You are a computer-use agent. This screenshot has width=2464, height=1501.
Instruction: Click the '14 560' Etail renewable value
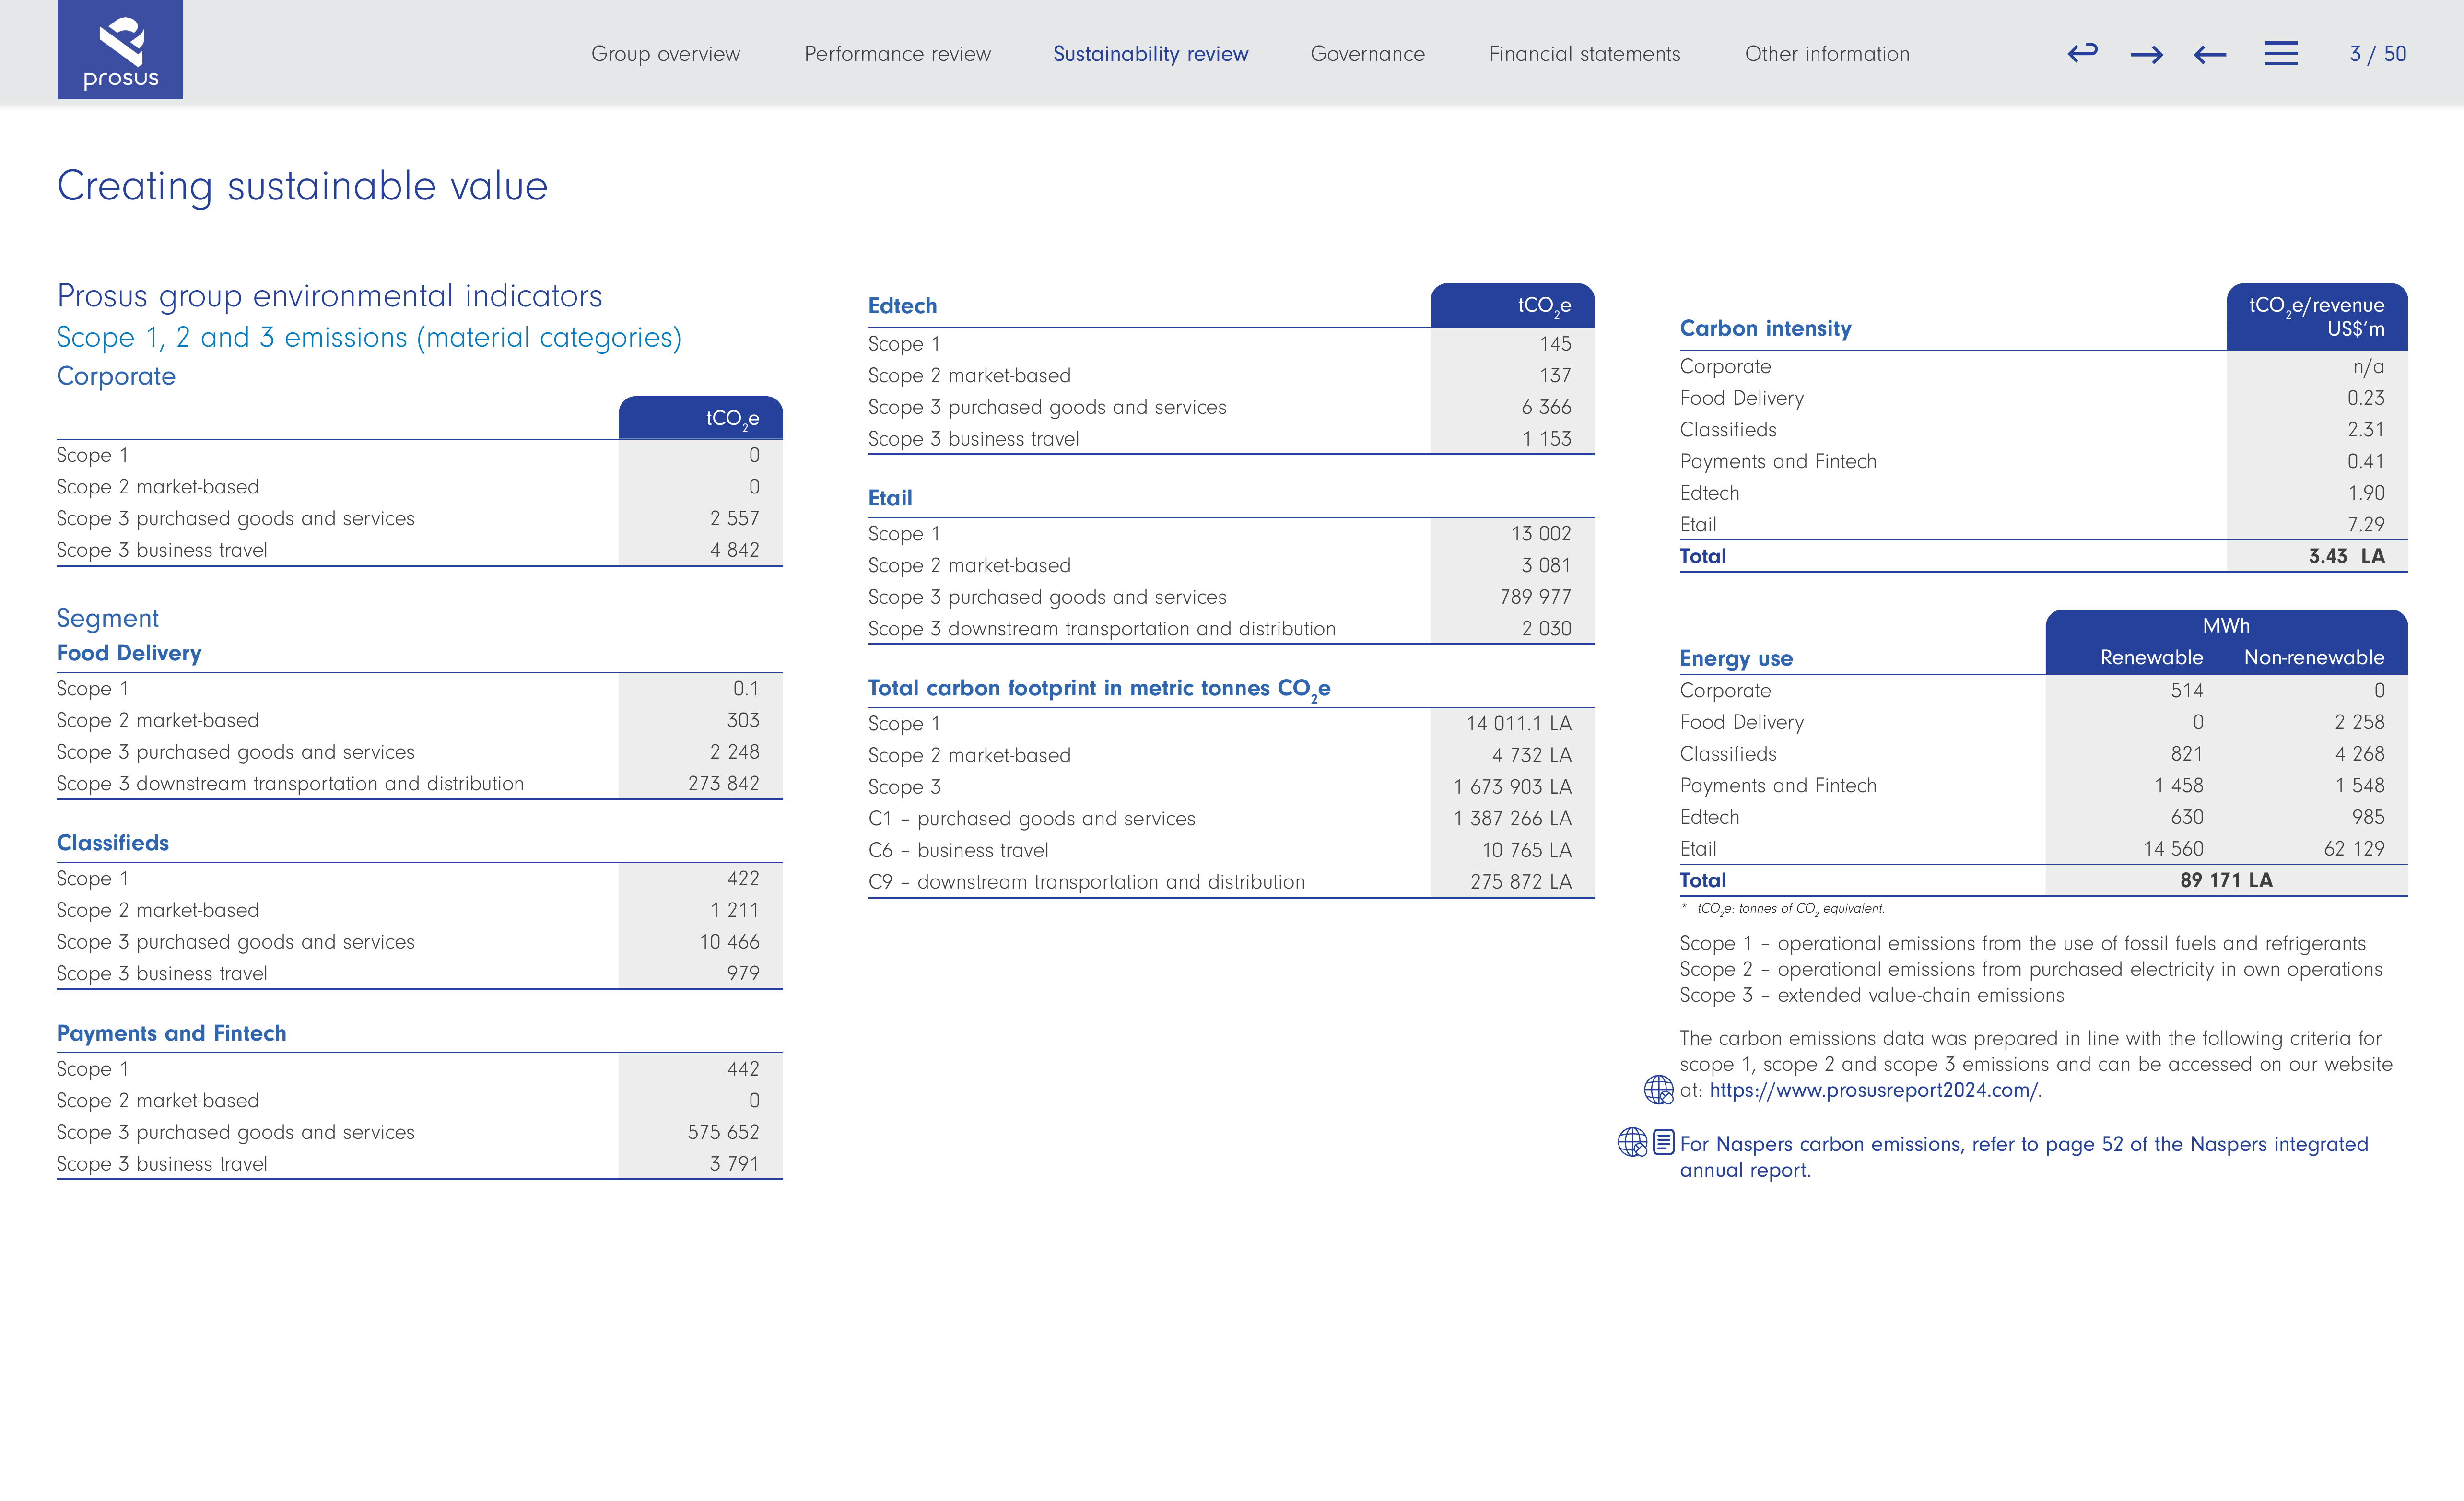coord(2173,849)
